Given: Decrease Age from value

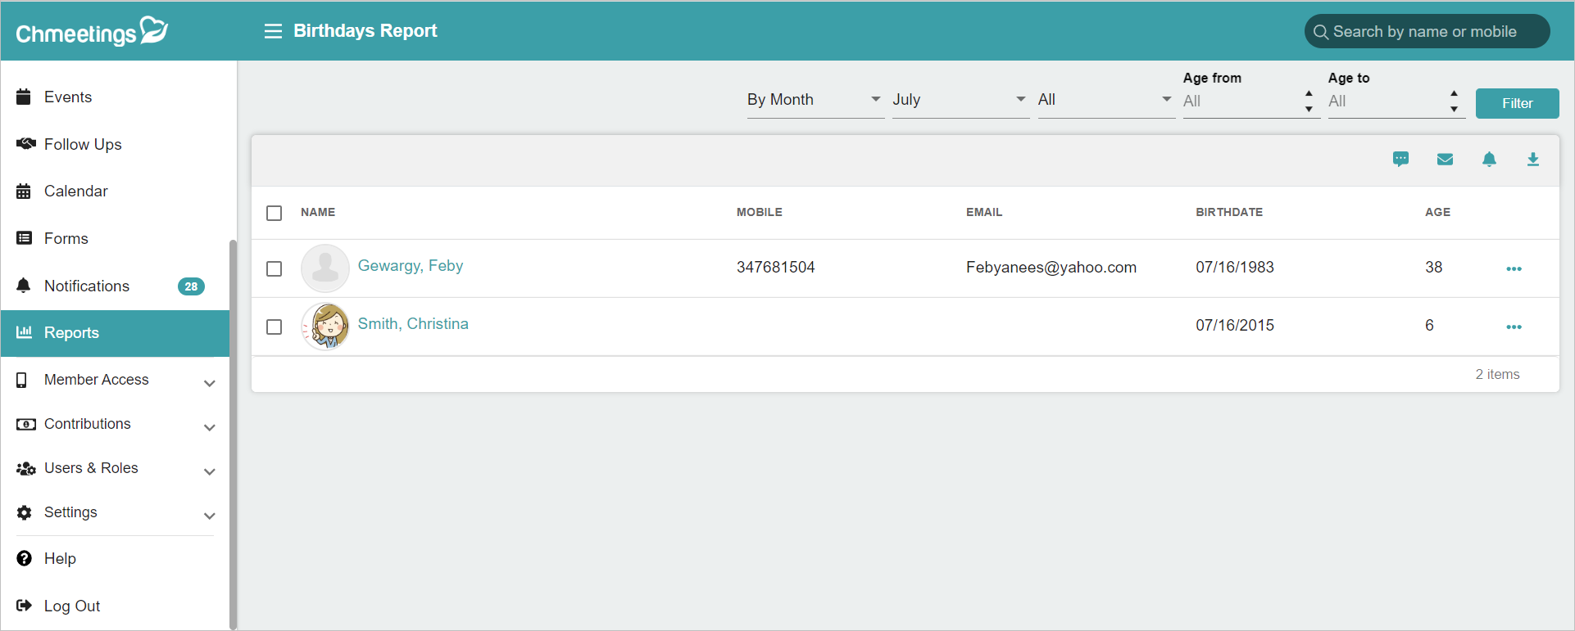Looking at the screenshot, I should (1309, 109).
